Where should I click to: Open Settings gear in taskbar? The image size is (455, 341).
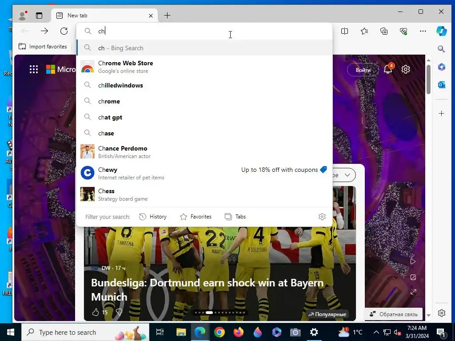[314, 332]
